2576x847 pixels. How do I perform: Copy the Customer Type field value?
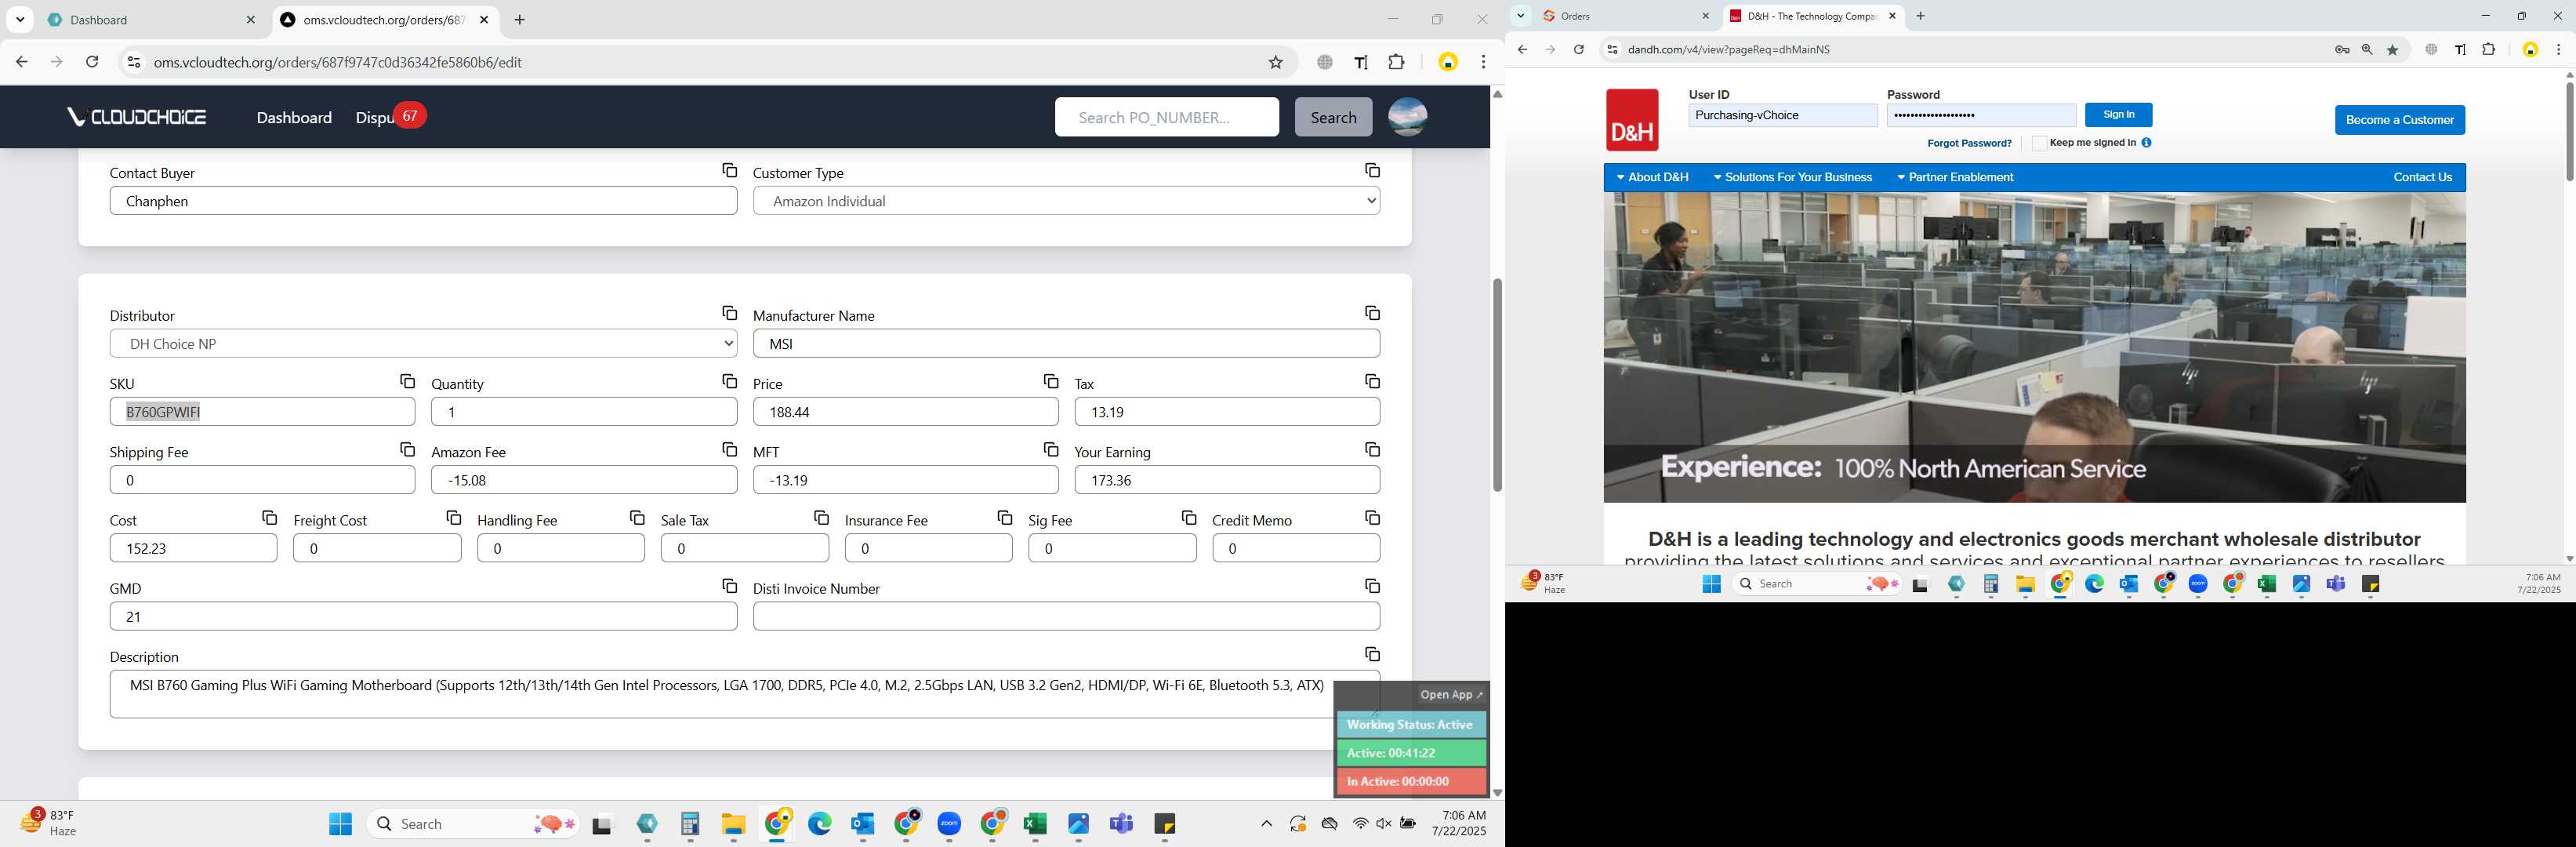[x=1372, y=171]
